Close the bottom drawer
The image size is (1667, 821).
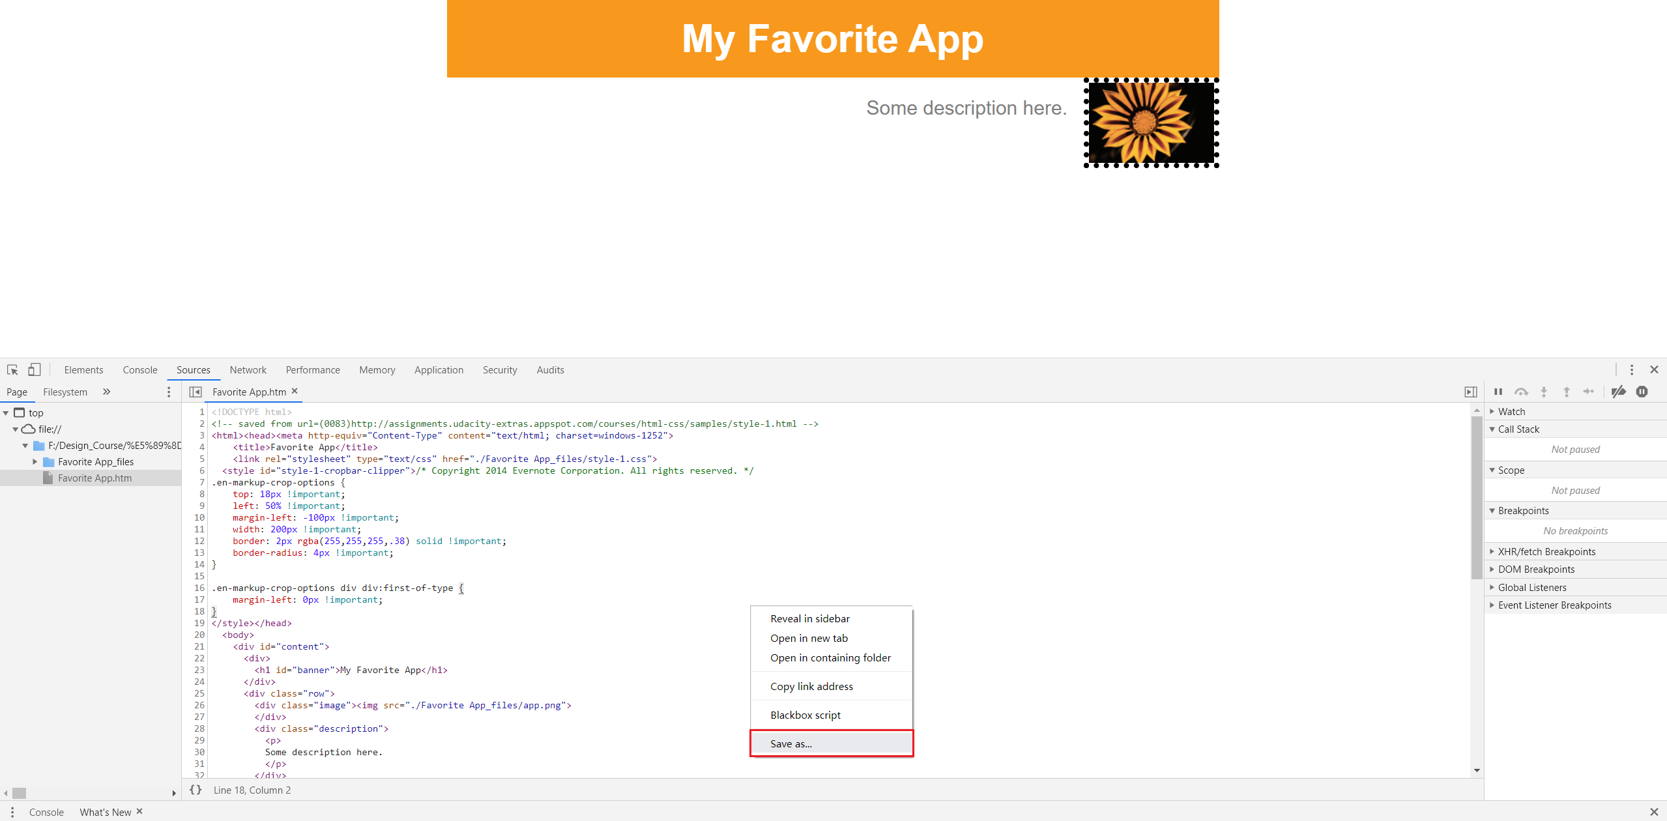coord(1654,812)
